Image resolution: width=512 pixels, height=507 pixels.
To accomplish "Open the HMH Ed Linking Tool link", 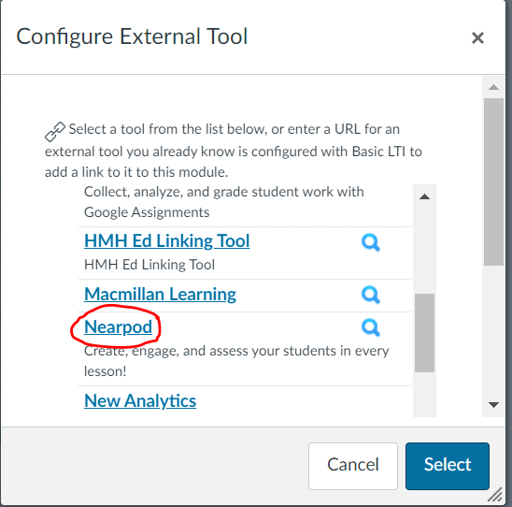I will click(167, 241).
